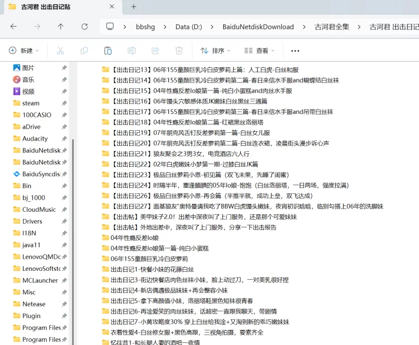The width and height of the screenshot is (419, 345).
Task: Open the See more ellipsis menu
Action: coord(295,51)
